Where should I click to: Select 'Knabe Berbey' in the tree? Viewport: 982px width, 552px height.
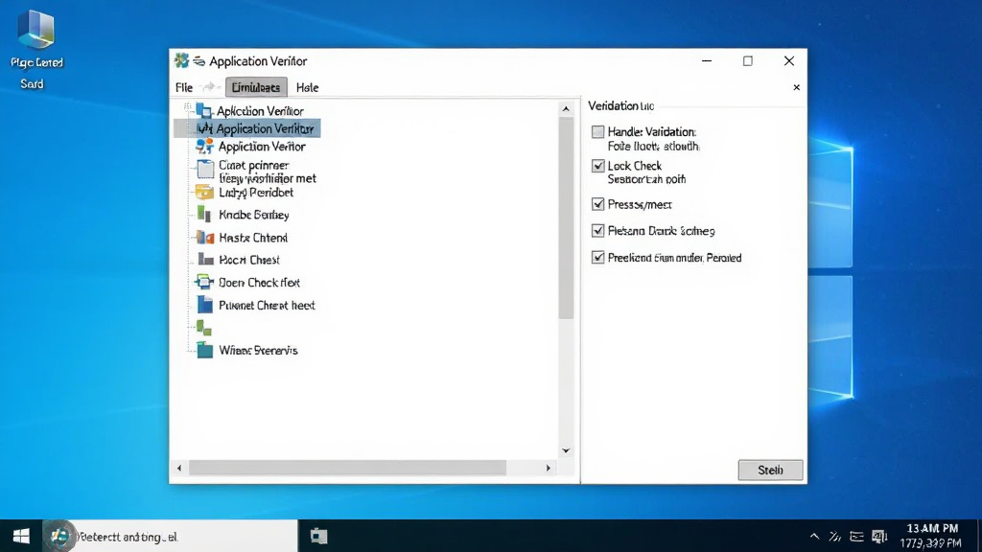(x=253, y=215)
